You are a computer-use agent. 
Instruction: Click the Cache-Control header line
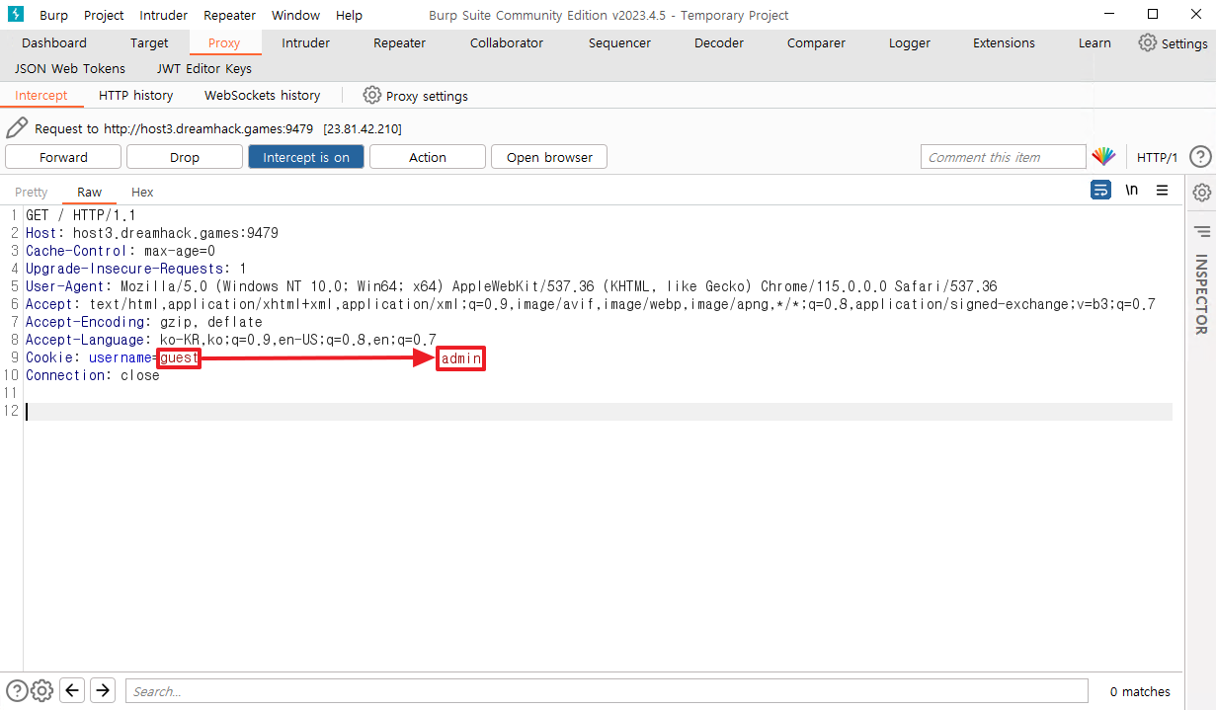(x=121, y=251)
